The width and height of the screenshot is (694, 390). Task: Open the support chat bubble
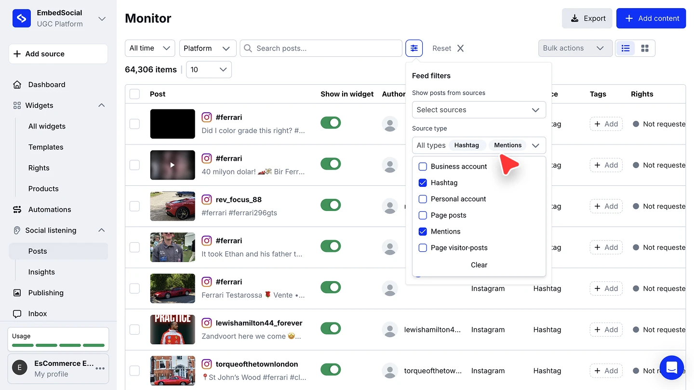(x=672, y=368)
